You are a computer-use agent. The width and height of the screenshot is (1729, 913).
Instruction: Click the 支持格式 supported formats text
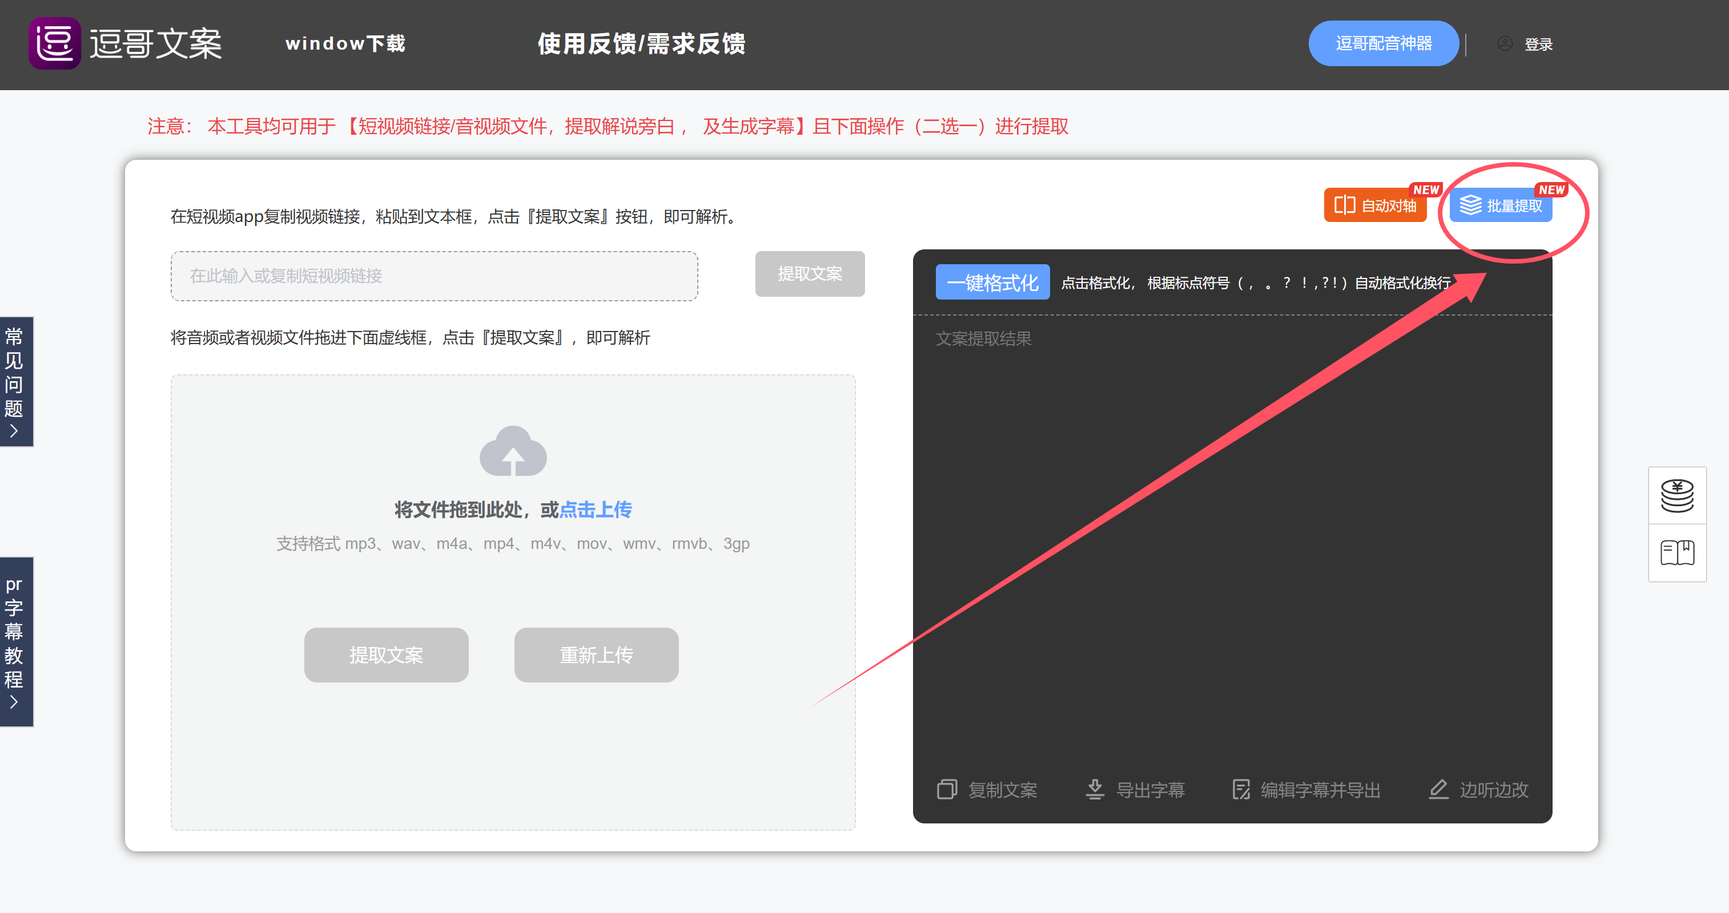[513, 543]
